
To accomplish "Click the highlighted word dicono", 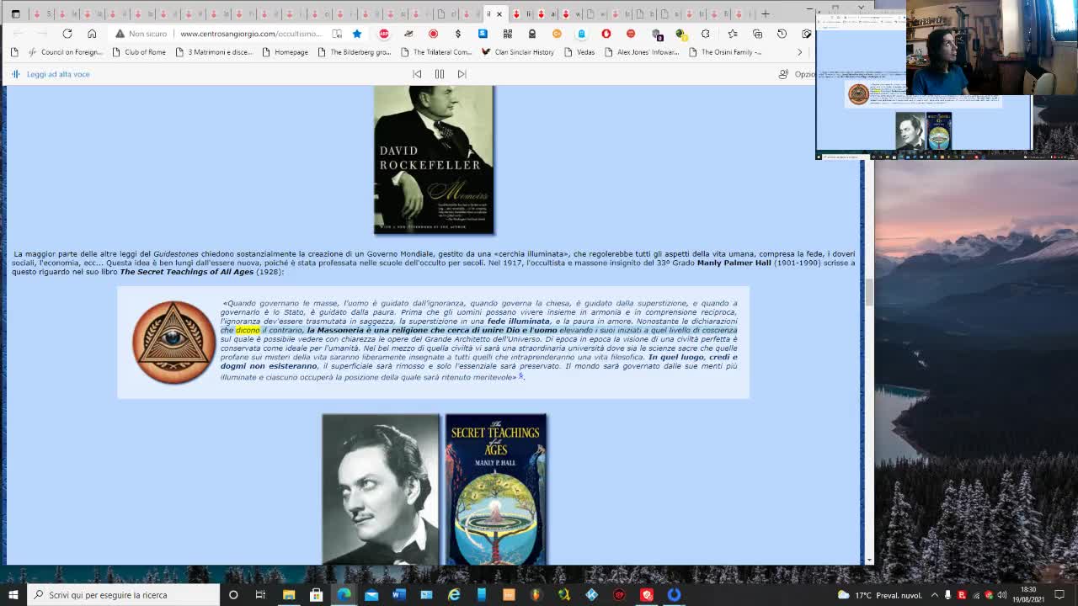I will click(248, 330).
